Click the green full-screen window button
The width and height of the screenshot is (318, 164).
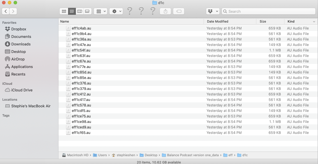[15, 3]
